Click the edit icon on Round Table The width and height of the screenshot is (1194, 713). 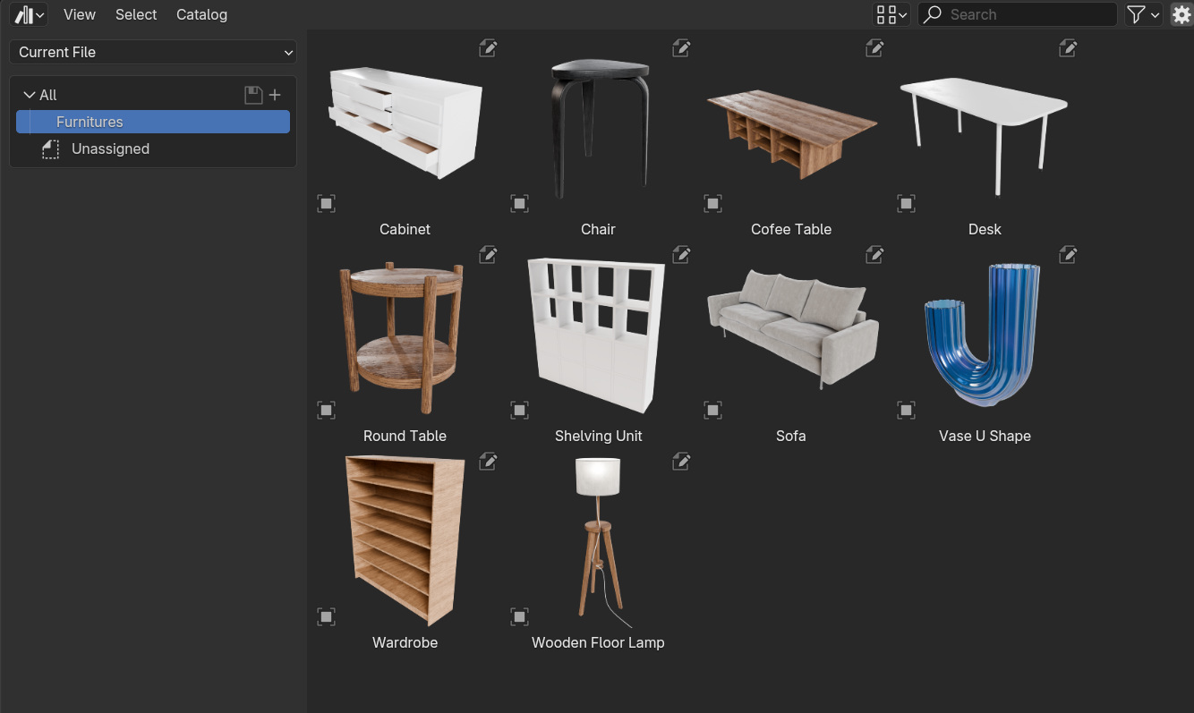click(x=488, y=255)
